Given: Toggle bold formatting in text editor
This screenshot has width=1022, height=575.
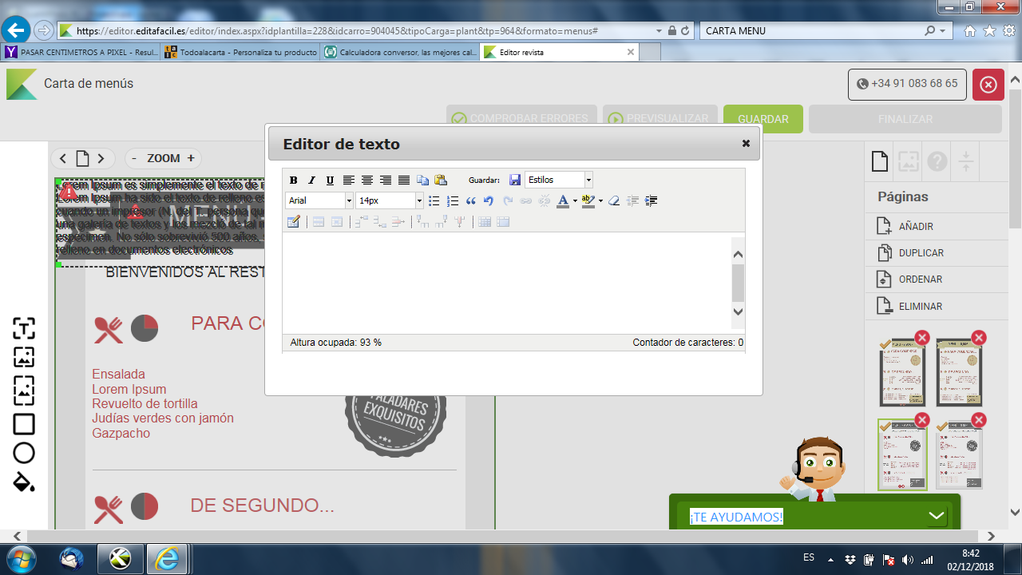Looking at the screenshot, I should [294, 180].
